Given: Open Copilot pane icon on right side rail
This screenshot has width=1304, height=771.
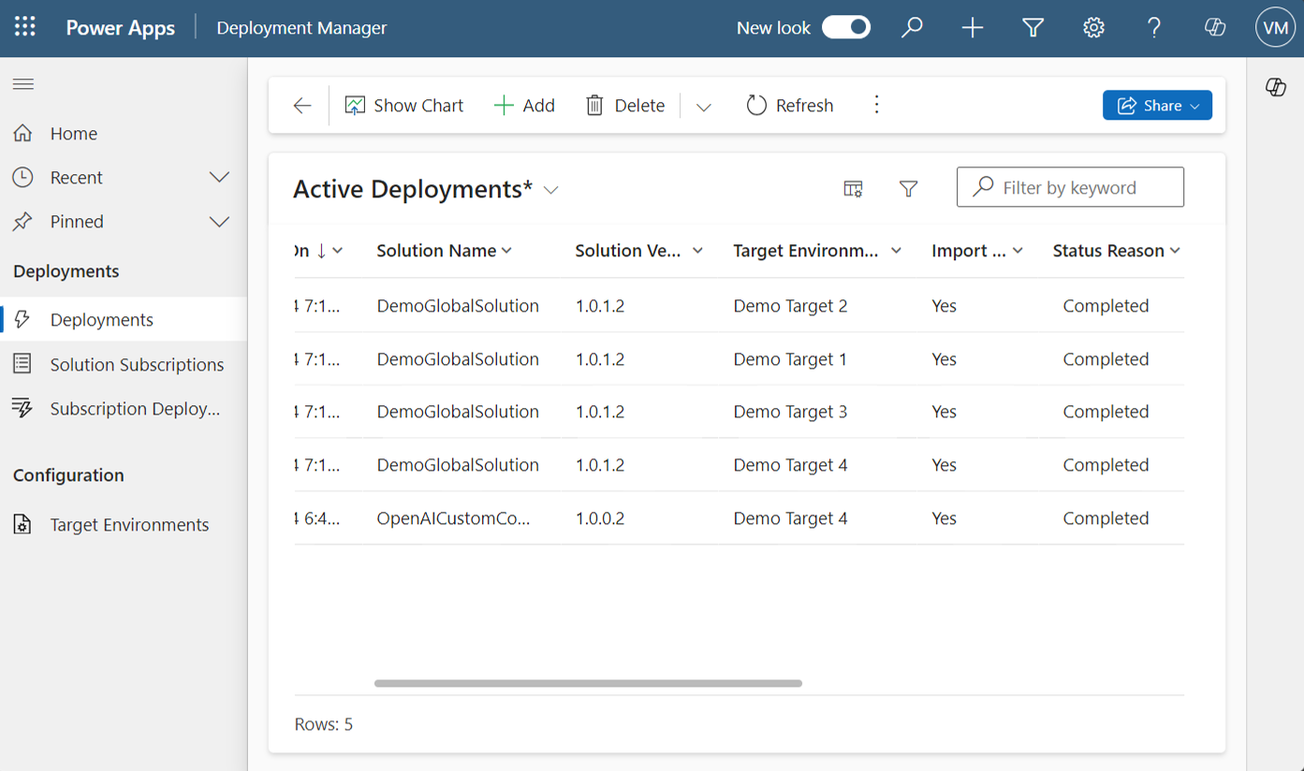Looking at the screenshot, I should coord(1276,87).
